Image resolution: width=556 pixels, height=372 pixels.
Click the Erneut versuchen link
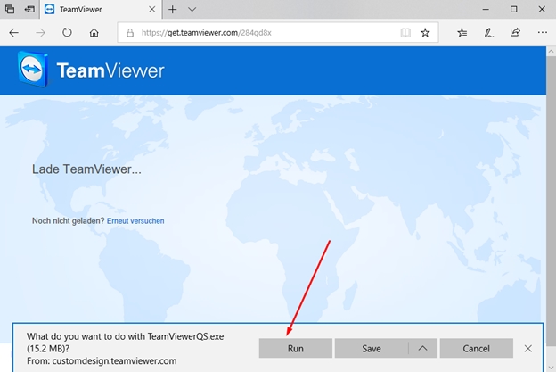[x=135, y=220]
